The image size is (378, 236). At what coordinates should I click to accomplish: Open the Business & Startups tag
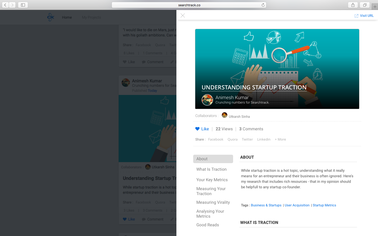pyautogui.click(x=266, y=205)
